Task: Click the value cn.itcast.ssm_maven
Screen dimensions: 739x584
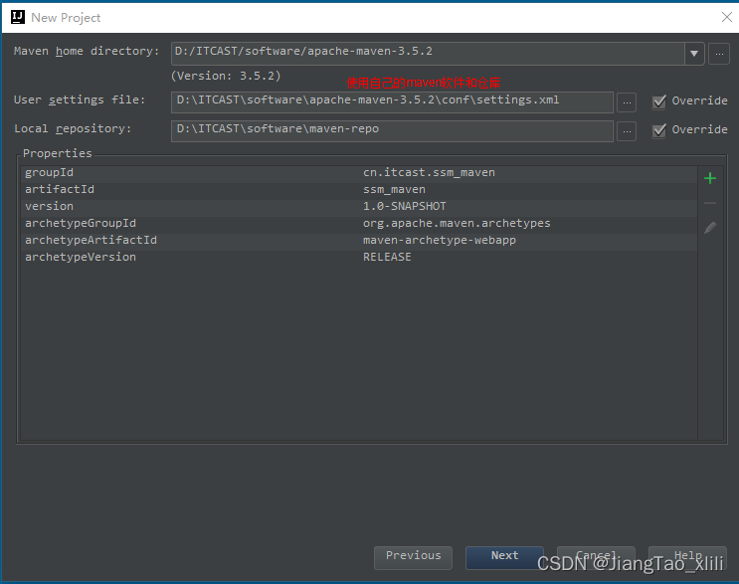Action: click(429, 173)
